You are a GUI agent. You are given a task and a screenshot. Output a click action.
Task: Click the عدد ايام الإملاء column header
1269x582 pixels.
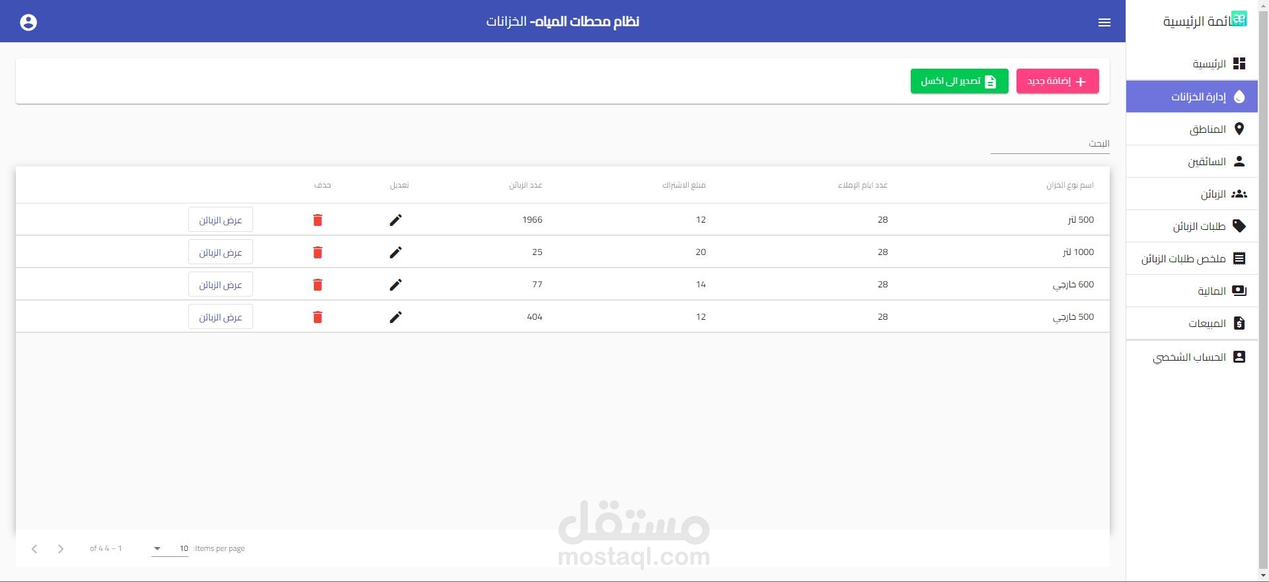[863, 185]
